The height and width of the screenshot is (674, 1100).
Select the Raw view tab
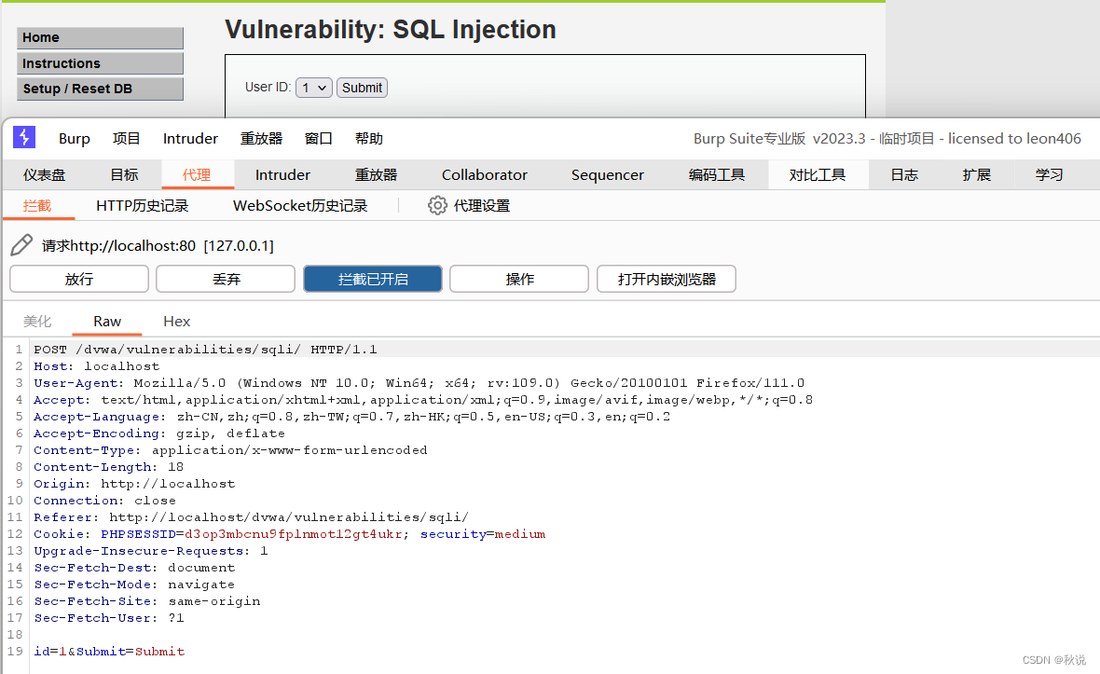pos(107,322)
